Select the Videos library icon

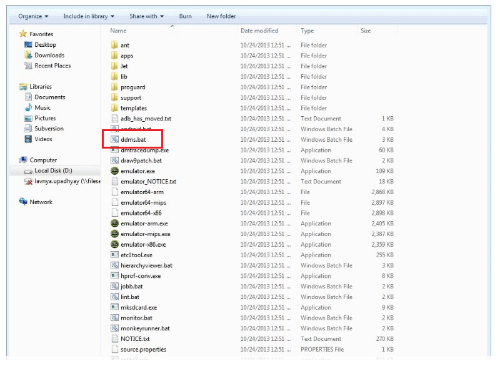point(28,139)
